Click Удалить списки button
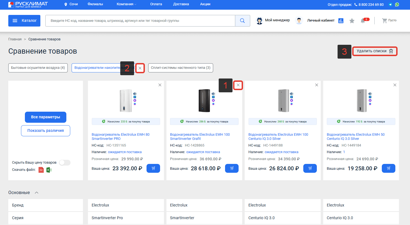410x225 pixels. [375, 51]
